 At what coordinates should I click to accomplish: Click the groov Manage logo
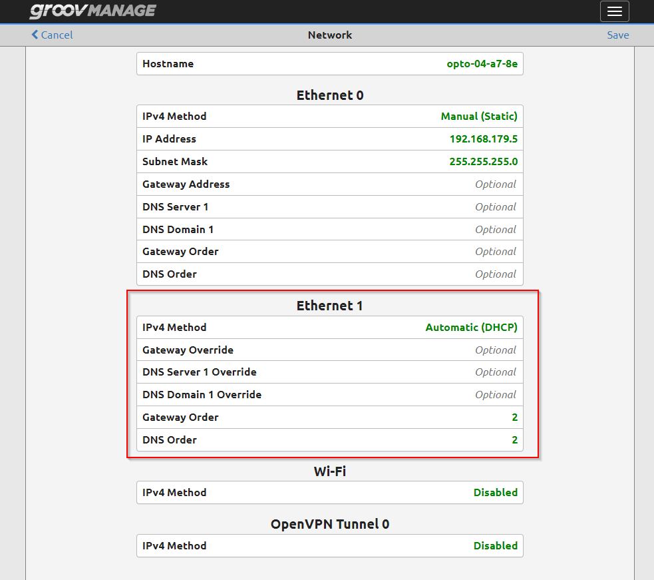coord(93,11)
